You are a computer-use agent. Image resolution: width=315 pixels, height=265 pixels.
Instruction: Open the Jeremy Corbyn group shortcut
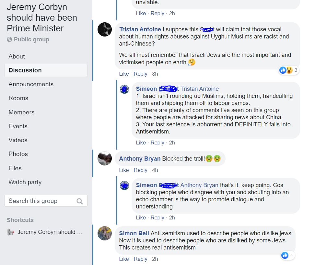pyautogui.click(x=50, y=232)
